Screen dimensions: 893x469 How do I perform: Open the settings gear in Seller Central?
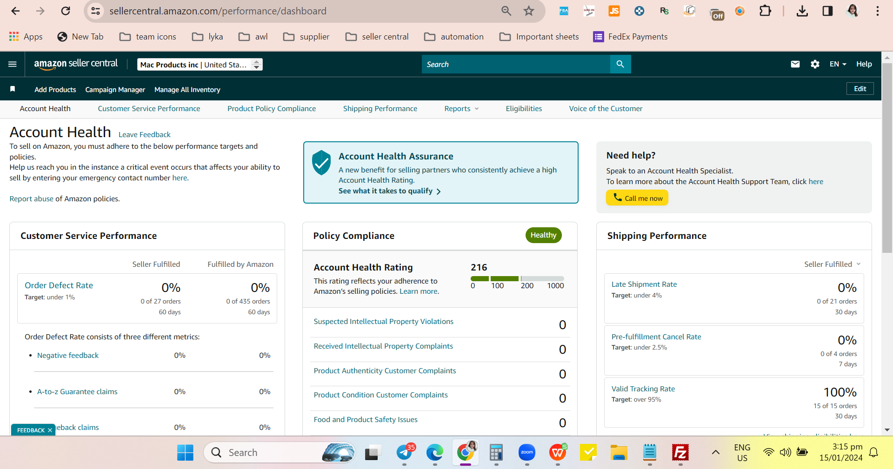point(815,64)
